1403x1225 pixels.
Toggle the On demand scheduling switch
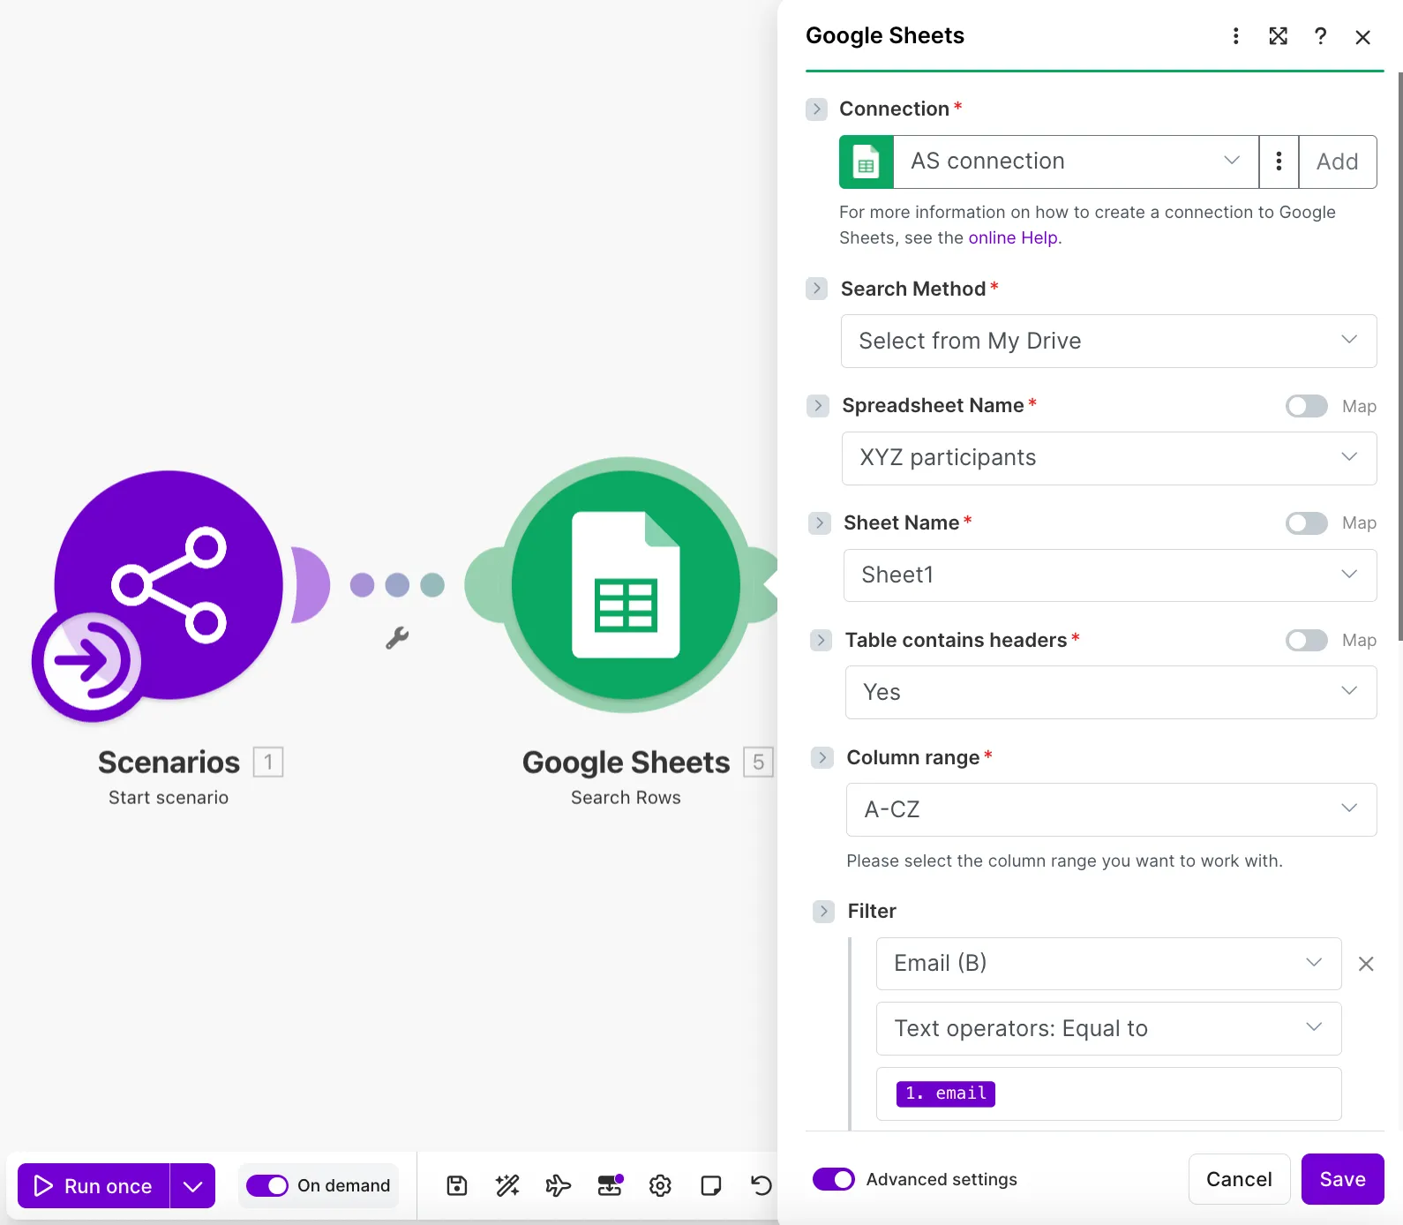pos(266,1185)
